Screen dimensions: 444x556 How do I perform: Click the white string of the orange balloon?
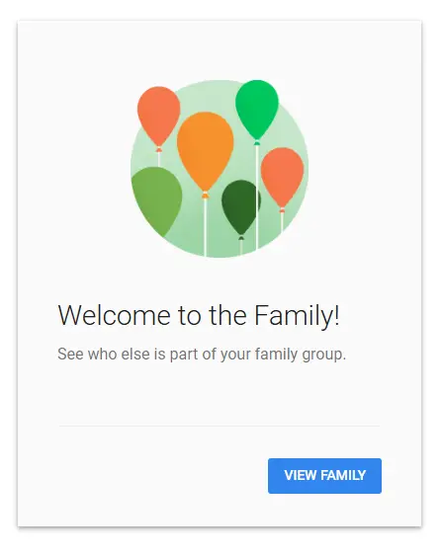[x=205, y=227]
